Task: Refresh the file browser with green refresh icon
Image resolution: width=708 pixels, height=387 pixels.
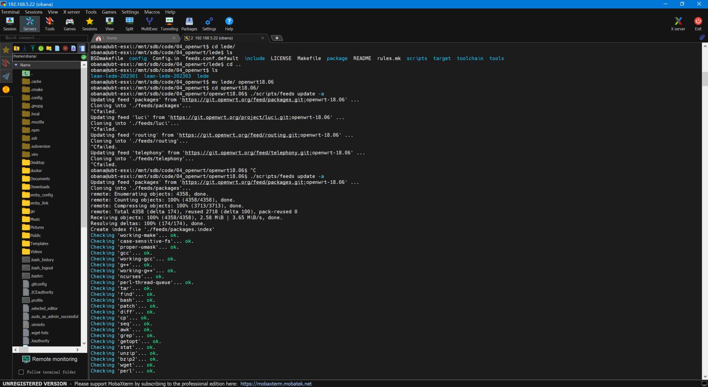Action: (41, 48)
